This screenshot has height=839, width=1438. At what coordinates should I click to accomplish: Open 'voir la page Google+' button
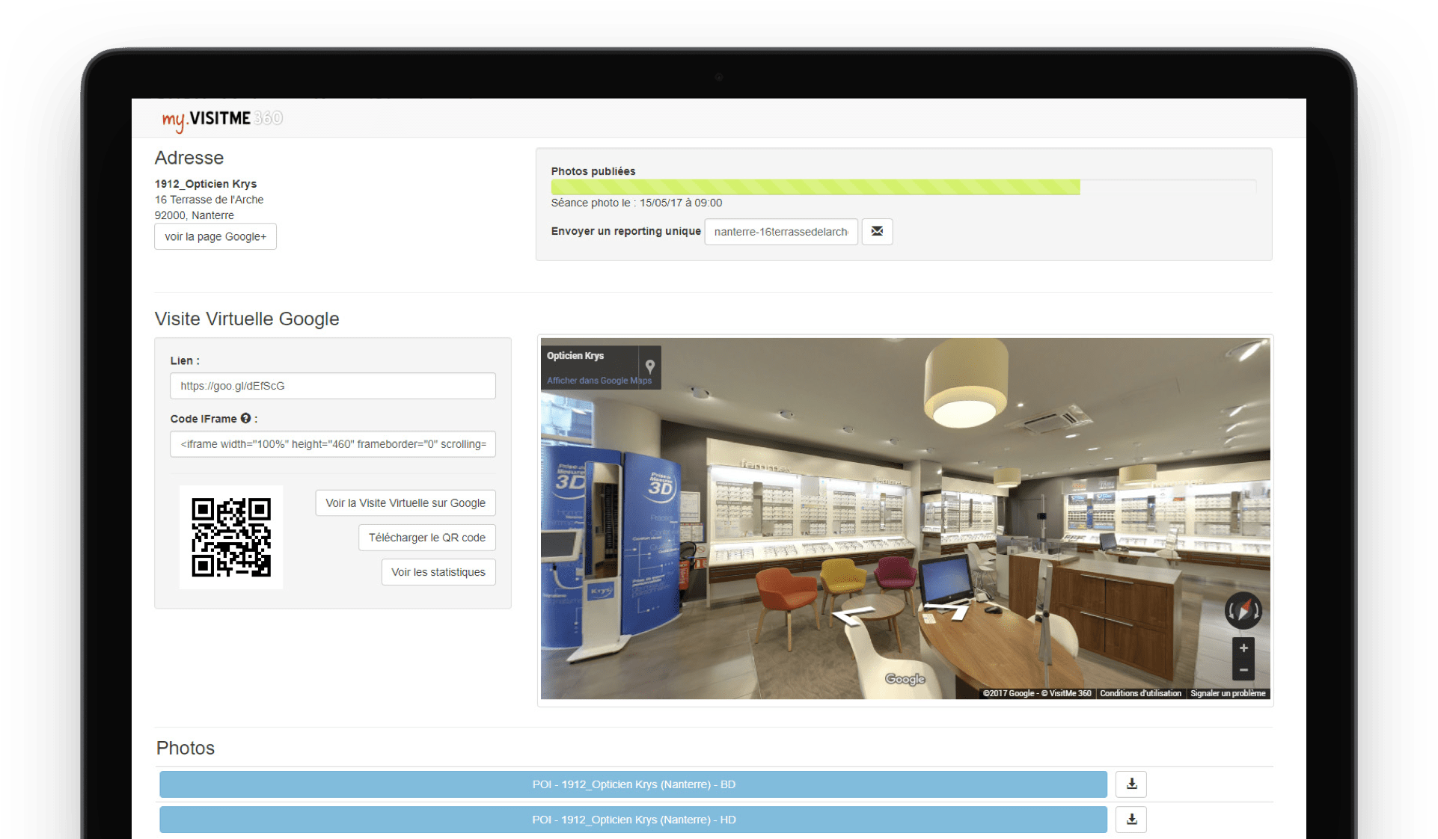[215, 236]
